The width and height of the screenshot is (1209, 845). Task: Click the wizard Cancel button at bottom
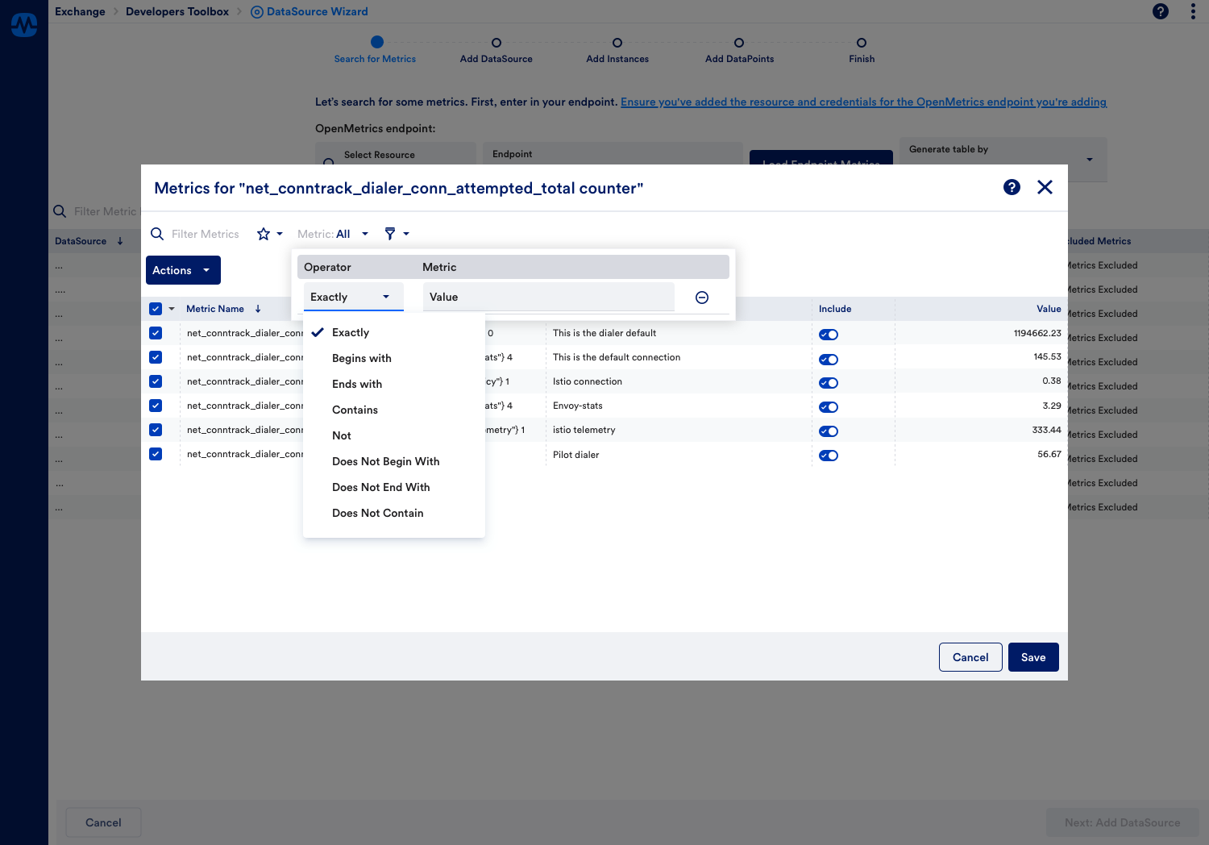point(103,822)
